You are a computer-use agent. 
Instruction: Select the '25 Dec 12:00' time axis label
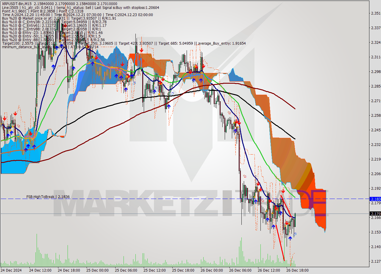pyautogui.click(x=154, y=270)
